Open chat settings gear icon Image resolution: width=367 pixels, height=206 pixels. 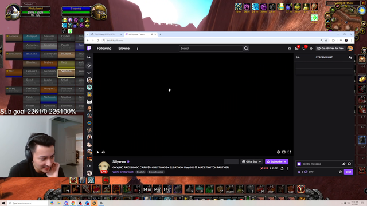click(x=340, y=172)
